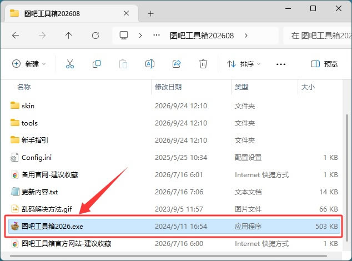Click the Share icon in toolbar
Image resolution: width=352 pixels, height=261 pixels.
(x=177, y=64)
